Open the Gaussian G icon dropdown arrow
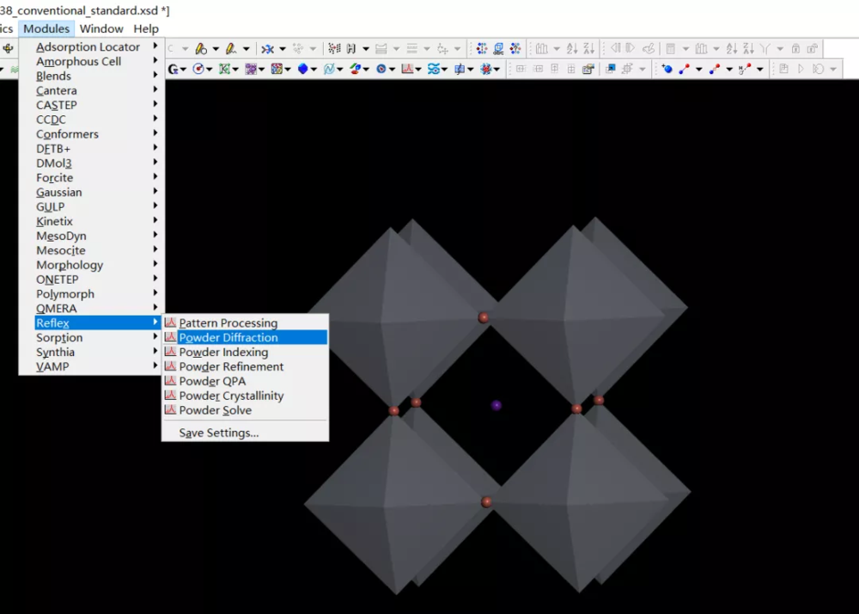Image resolution: width=859 pixels, height=614 pixels. [183, 69]
